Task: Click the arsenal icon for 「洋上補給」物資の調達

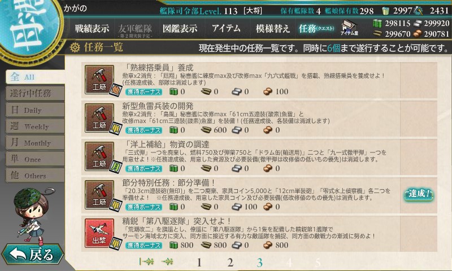Action: point(99,156)
